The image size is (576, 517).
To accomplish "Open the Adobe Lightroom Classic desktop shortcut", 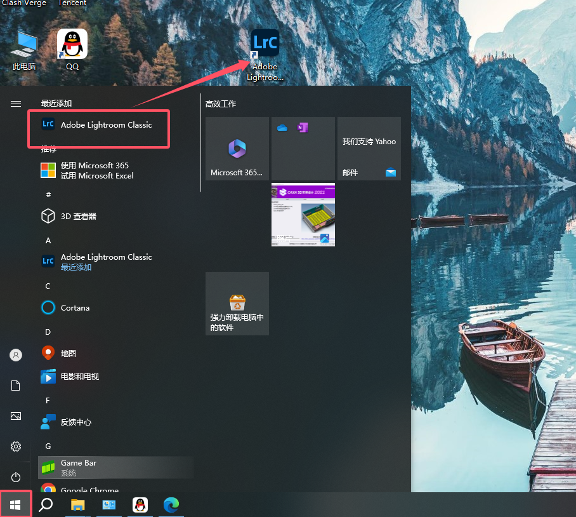I will [x=265, y=55].
